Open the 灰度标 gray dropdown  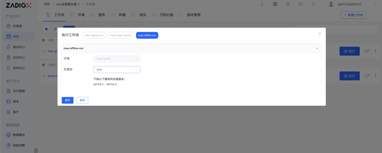pyautogui.click(x=117, y=70)
